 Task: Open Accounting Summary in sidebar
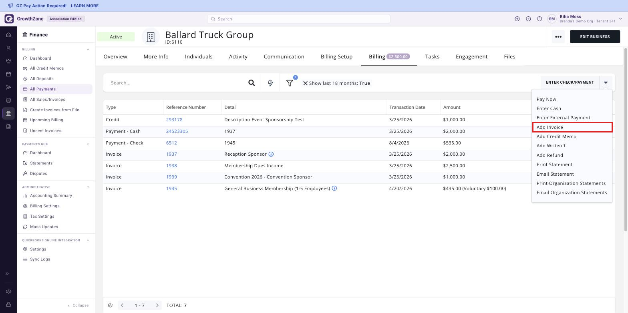[x=51, y=196]
